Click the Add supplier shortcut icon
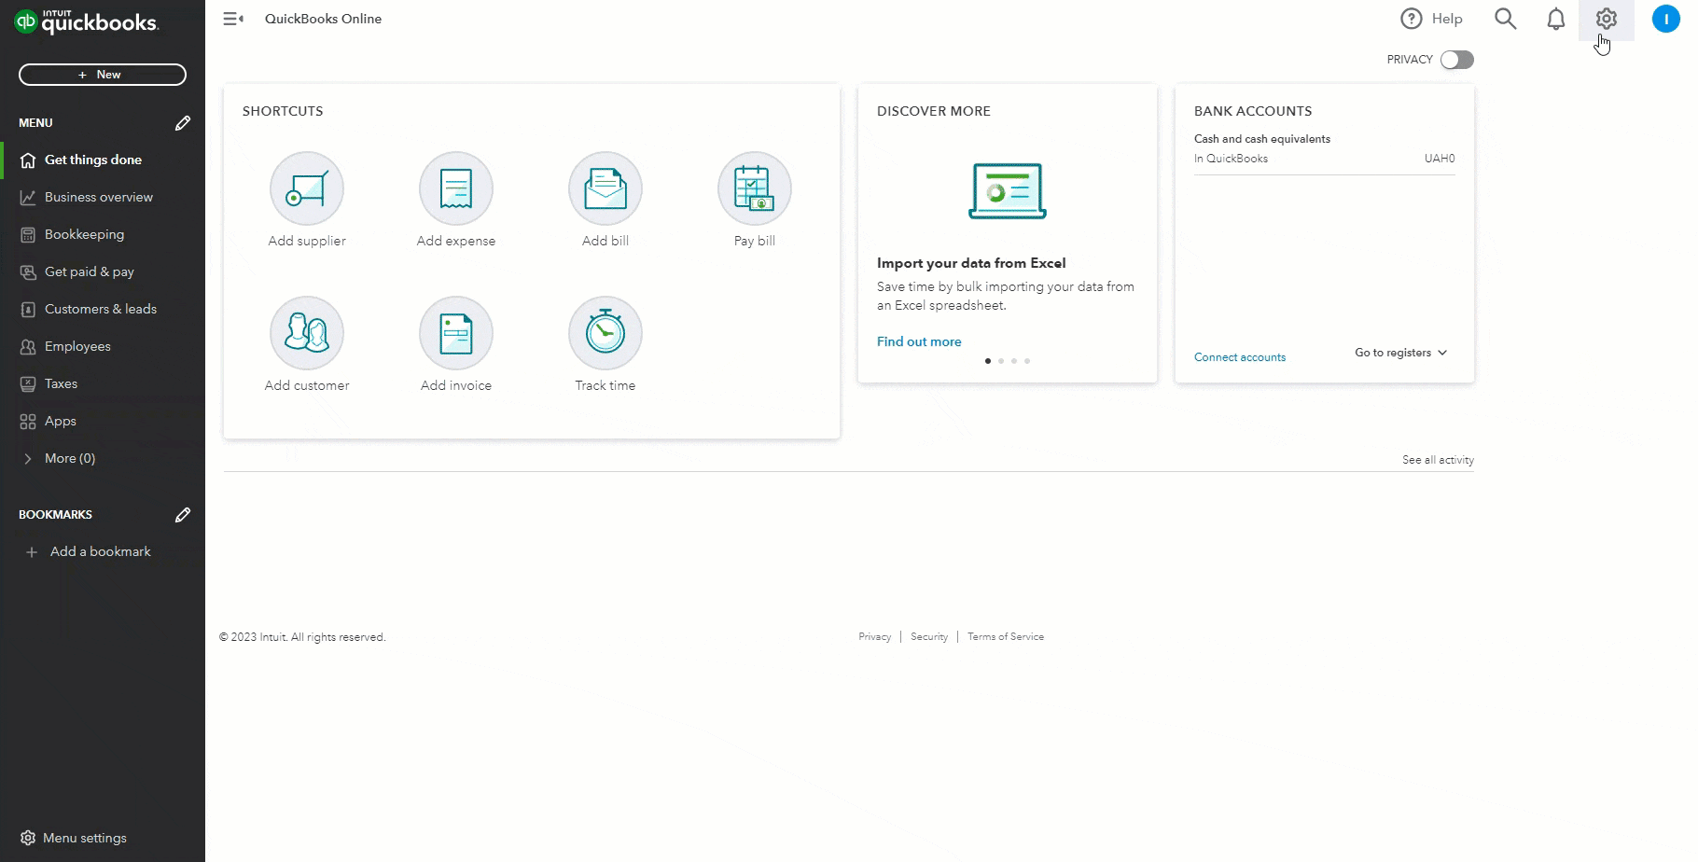The width and height of the screenshot is (1698, 862). click(x=307, y=188)
